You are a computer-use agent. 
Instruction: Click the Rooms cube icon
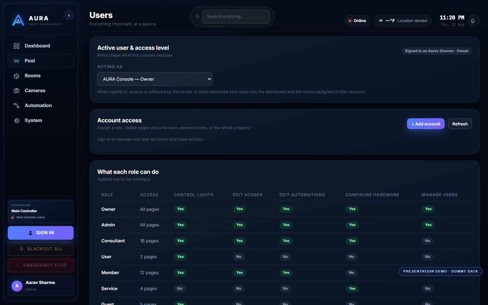click(17, 76)
